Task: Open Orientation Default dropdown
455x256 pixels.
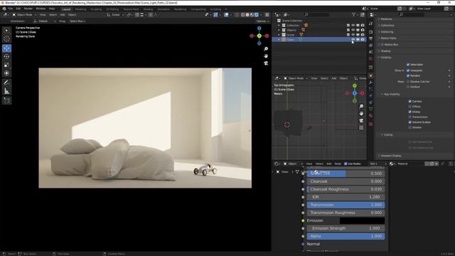Action: (x=45, y=21)
